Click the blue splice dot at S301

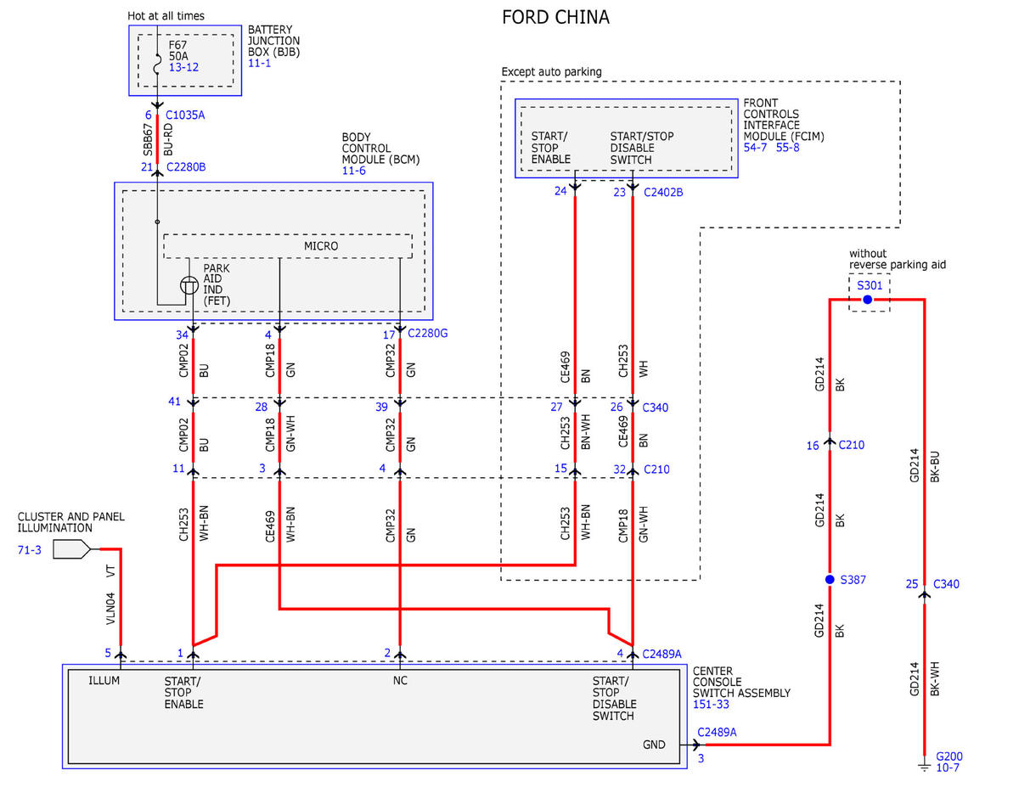click(x=867, y=300)
